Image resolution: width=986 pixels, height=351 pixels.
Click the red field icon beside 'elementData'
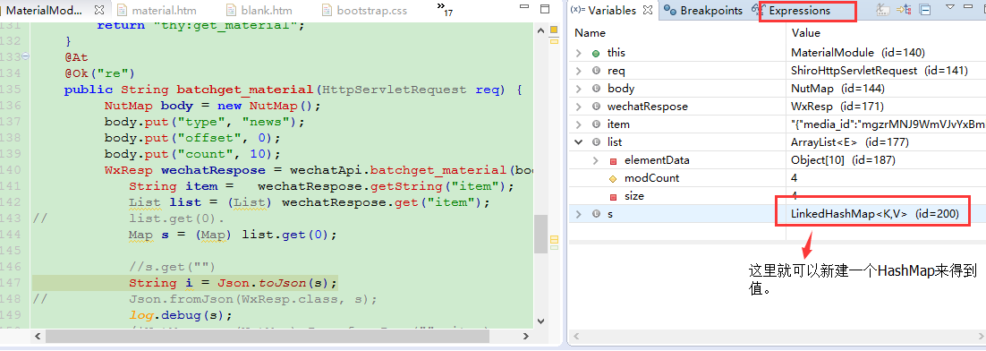(x=613, y=161)
